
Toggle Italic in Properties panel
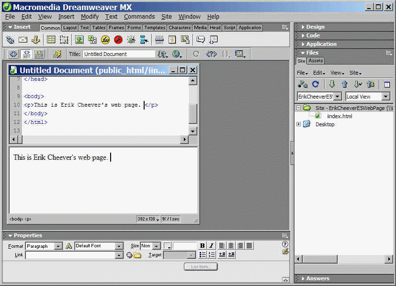(211, 246)
